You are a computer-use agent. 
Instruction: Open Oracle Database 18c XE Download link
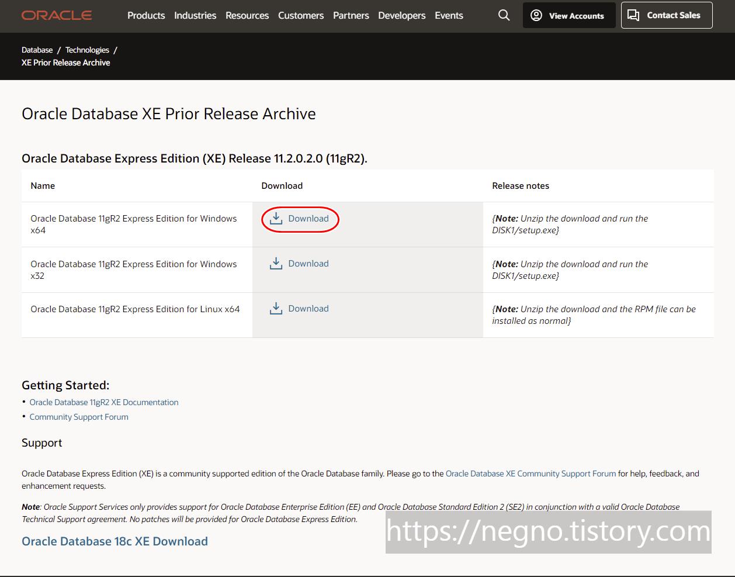tap(115, 541)
